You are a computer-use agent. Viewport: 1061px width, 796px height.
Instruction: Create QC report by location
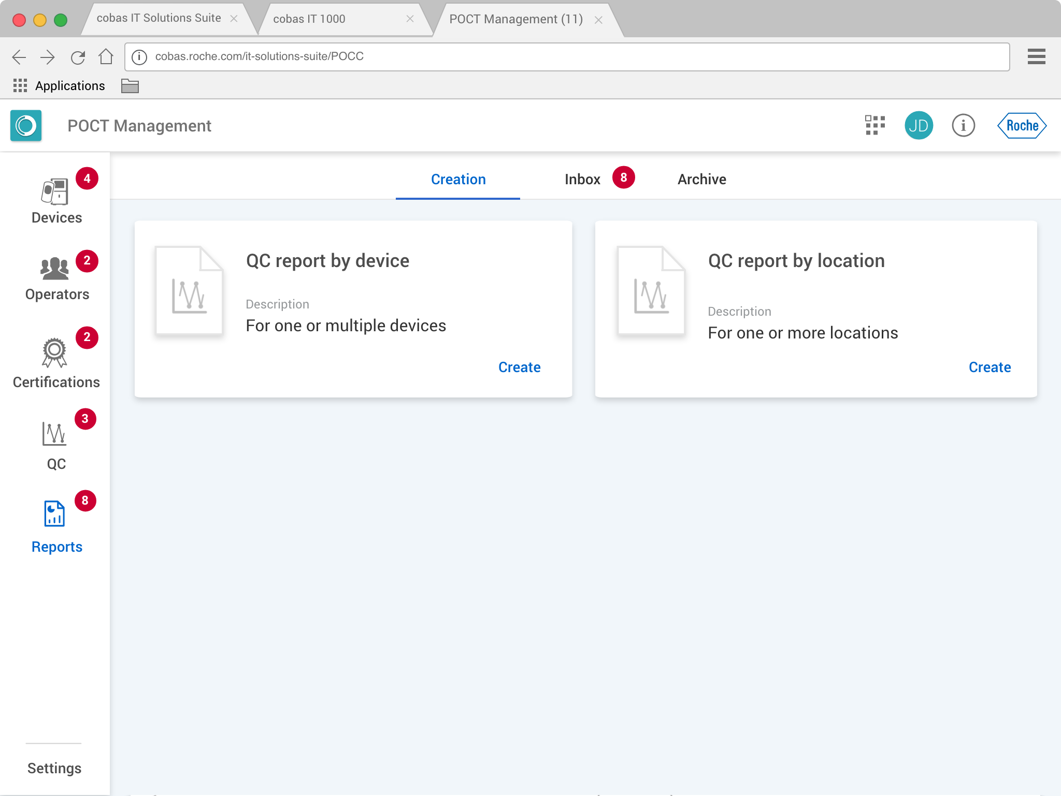990,367
